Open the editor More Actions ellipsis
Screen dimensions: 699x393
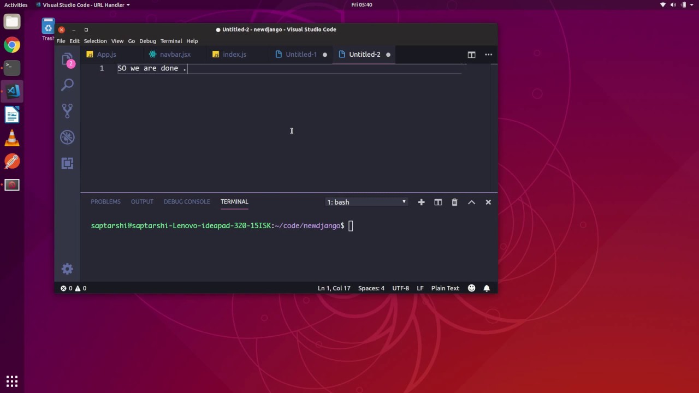pyautogui.click(x=488, y=55)
